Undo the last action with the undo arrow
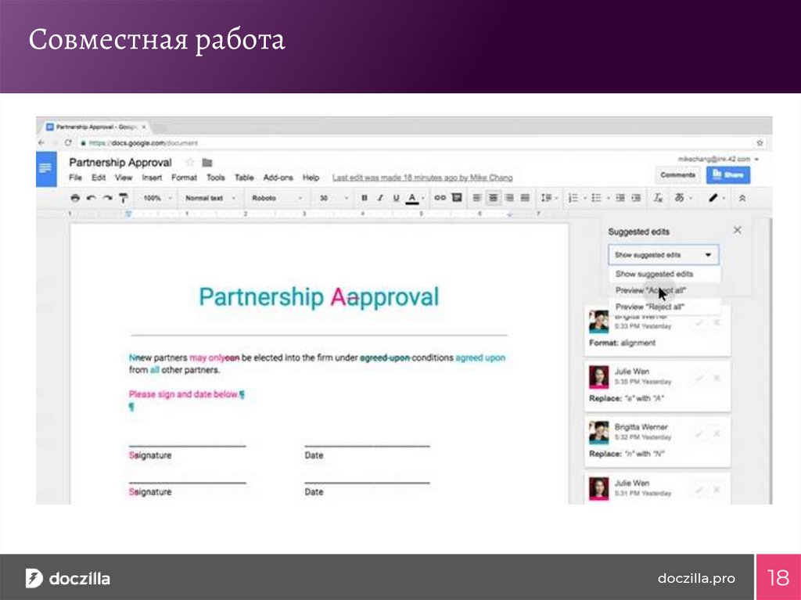This screenshot has height=600, width=801. (91, 198)
